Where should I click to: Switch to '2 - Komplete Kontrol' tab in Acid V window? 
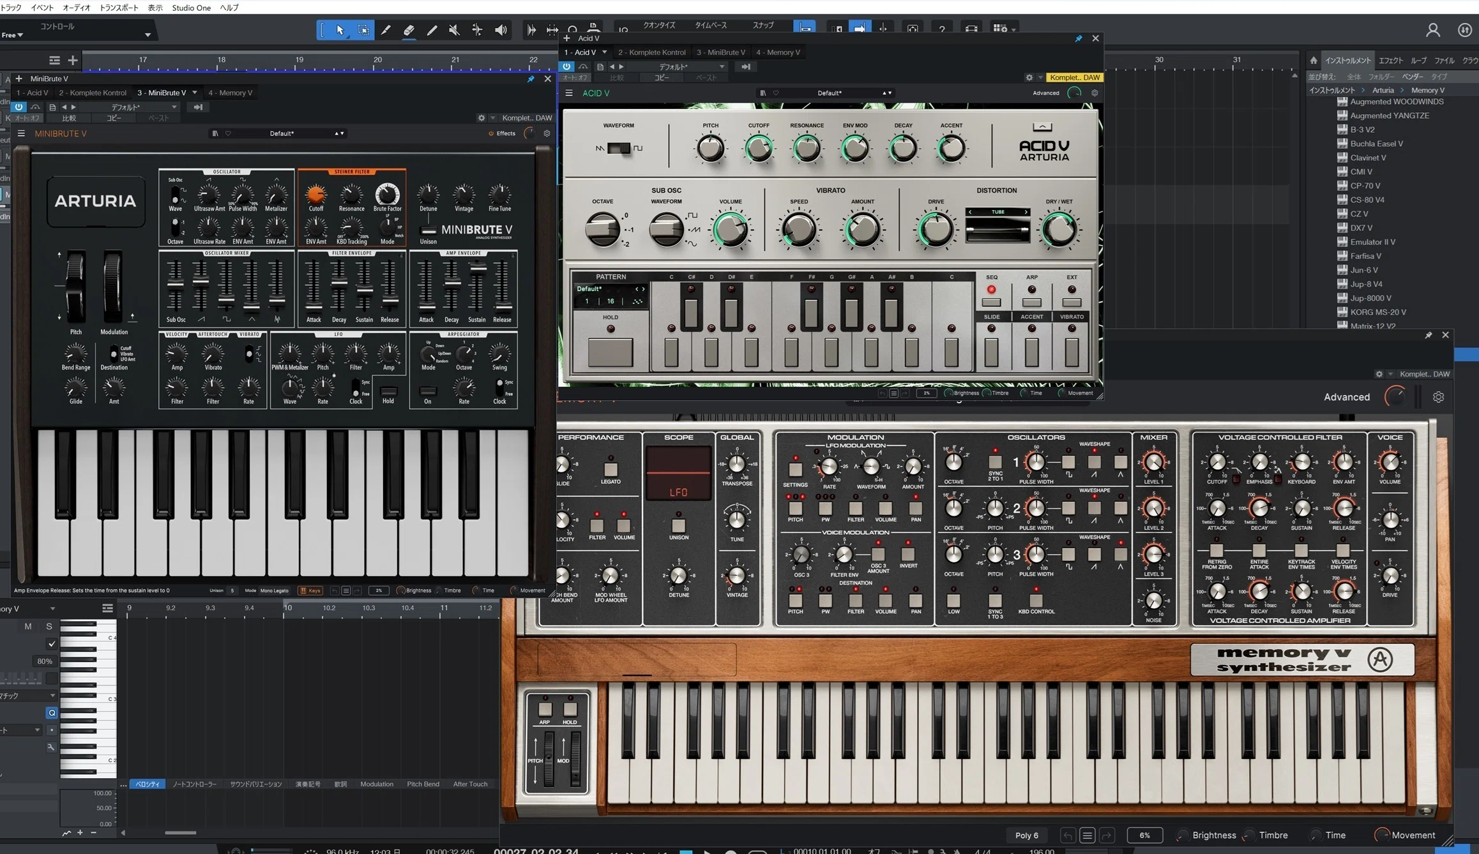[x=651, y=52]
